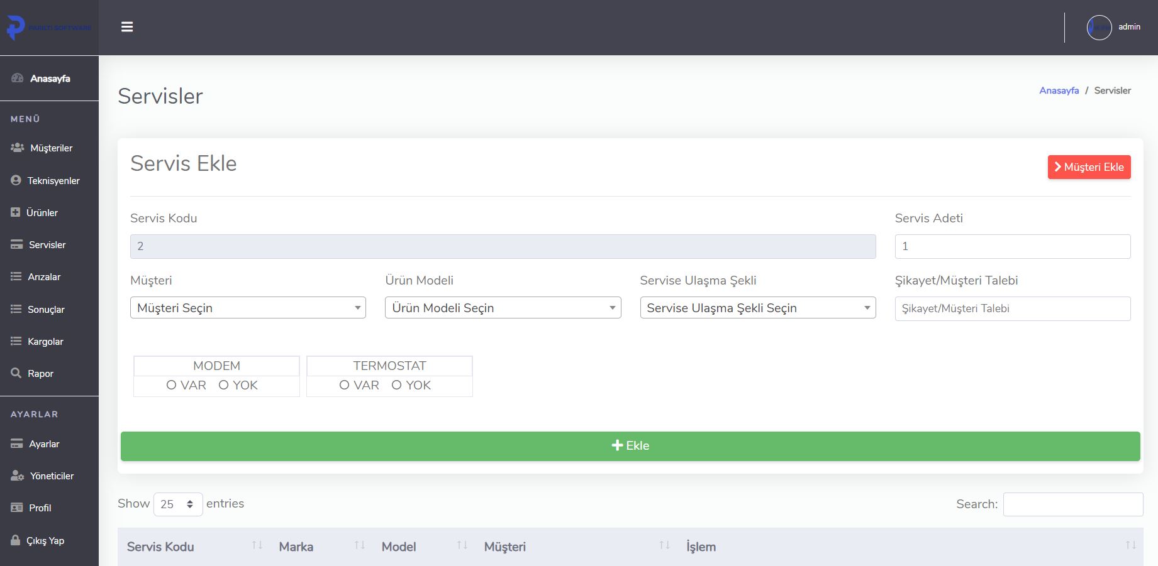Viewport: 1158px width, 566px height.
Task: Sort by Model column arrows
Action: 462,545
